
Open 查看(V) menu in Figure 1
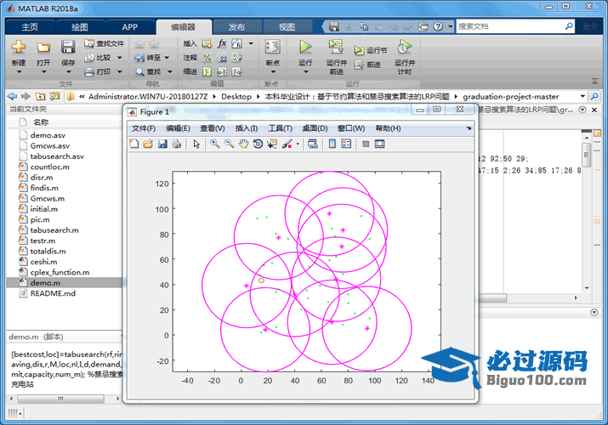[213, 128]
